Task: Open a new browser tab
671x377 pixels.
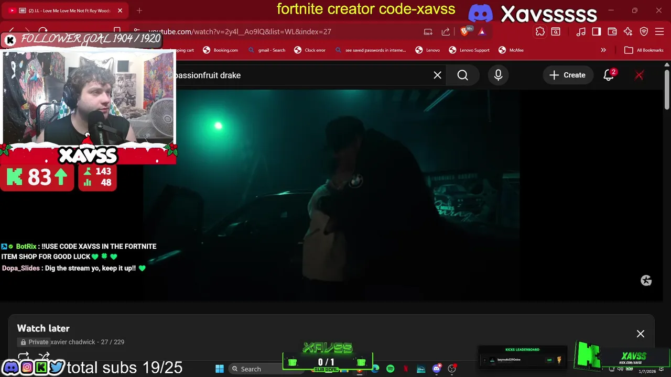Action: pos(139,10)
